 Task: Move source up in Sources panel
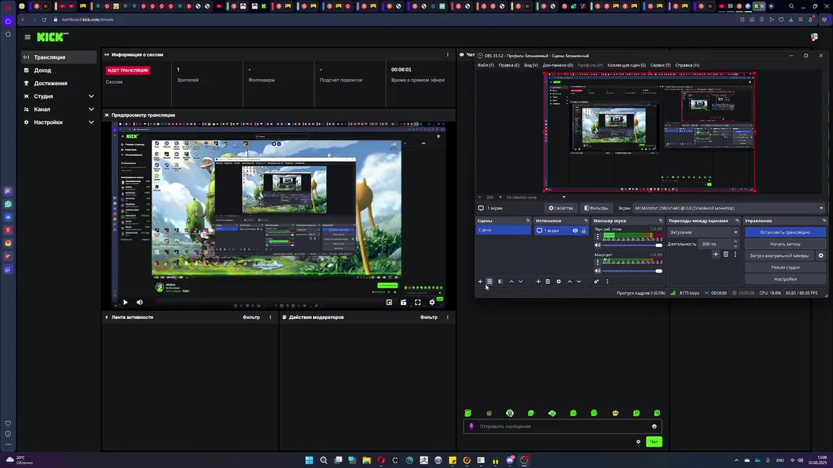[x=569, y=281]
